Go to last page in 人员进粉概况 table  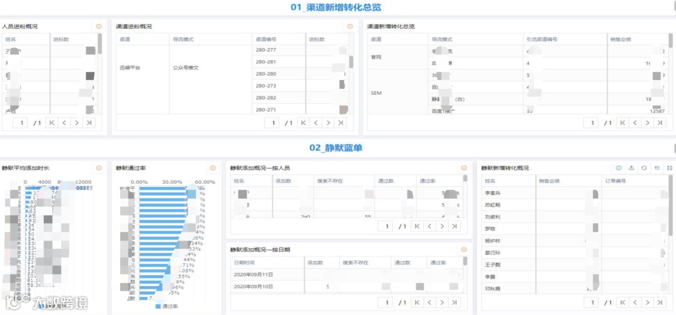90,122
